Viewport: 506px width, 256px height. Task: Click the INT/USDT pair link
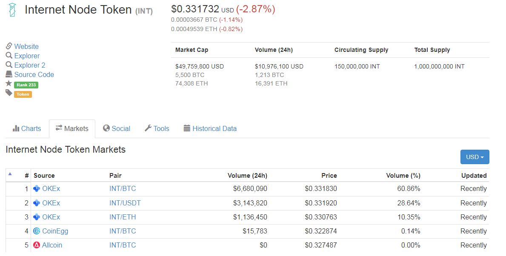[125, 203]
